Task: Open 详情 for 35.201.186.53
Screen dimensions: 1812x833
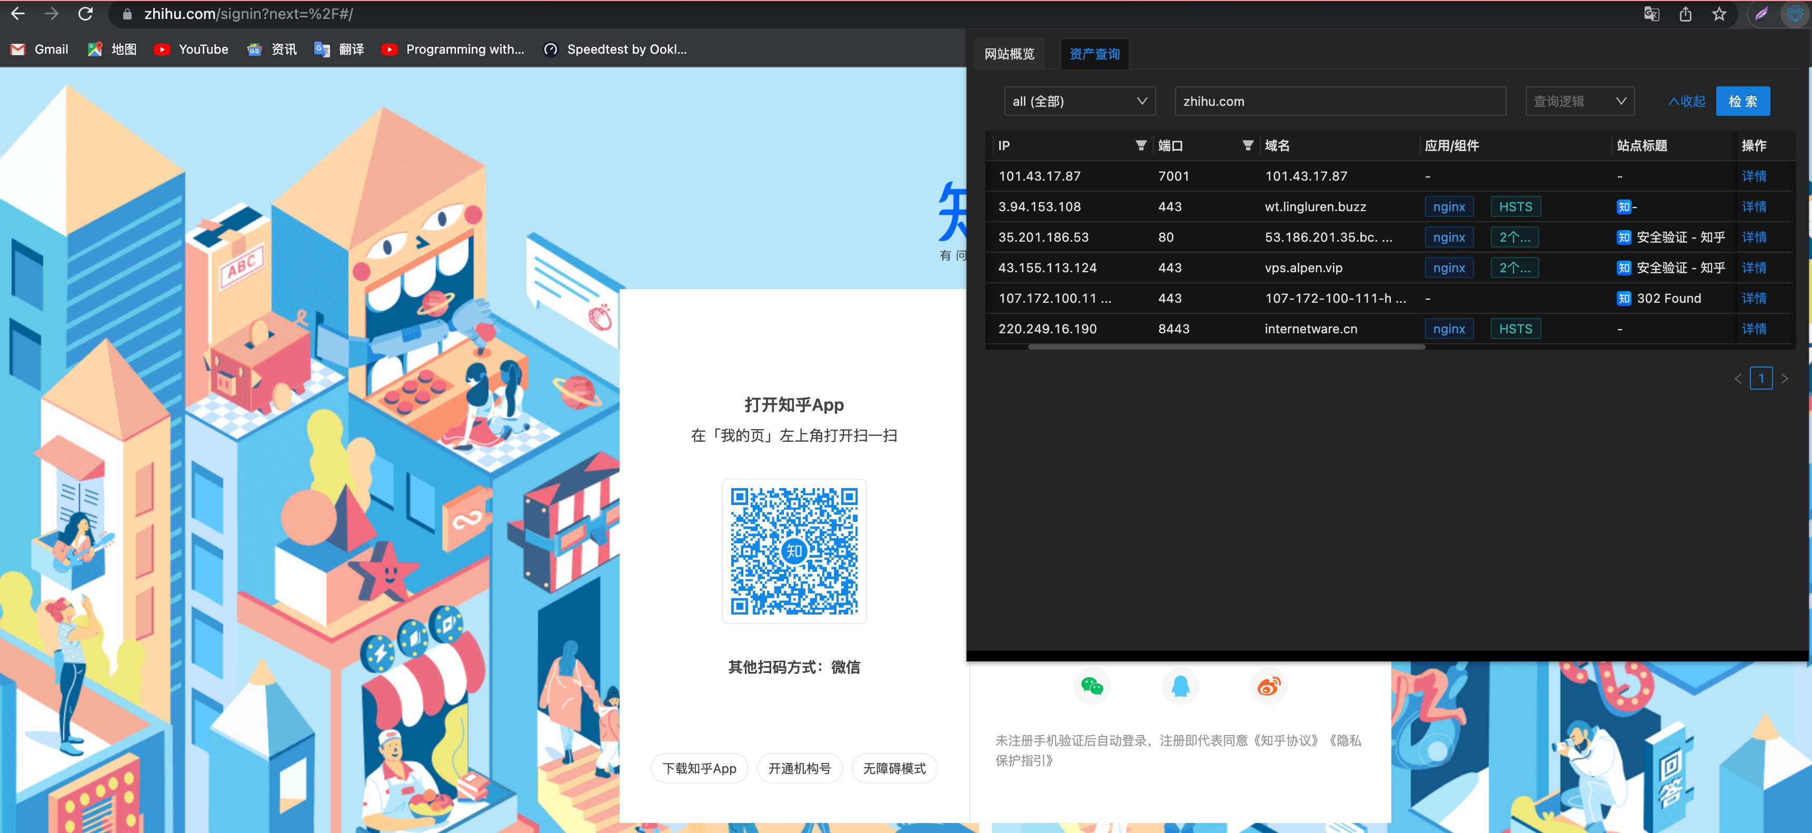Action: coord(1754,237)
